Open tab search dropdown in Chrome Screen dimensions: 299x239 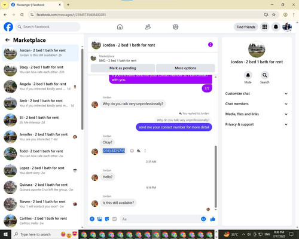4,5
